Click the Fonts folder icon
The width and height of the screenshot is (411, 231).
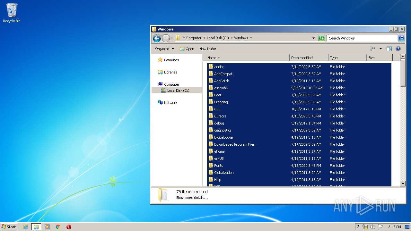tap(211, 166)
